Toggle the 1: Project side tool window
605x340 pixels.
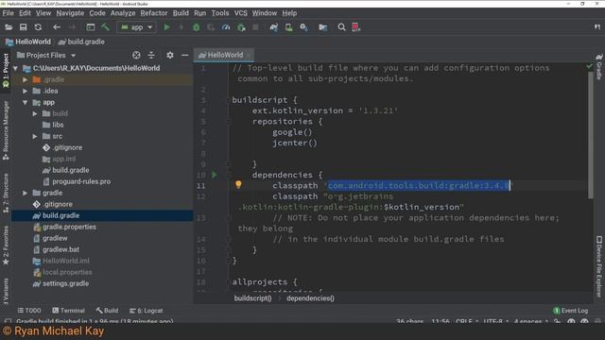6,71
